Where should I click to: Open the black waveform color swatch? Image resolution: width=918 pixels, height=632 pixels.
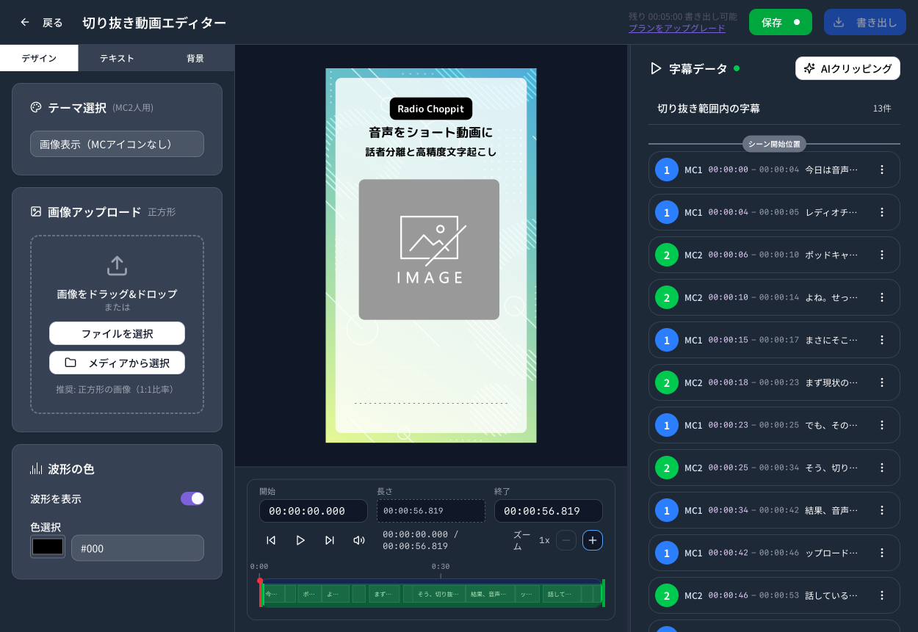48,547
